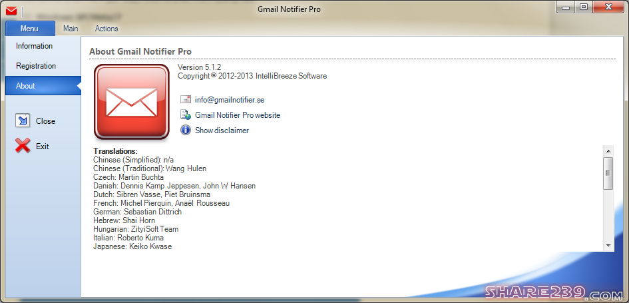Open the Gmail Notifier Pro website link

[238, 115]
